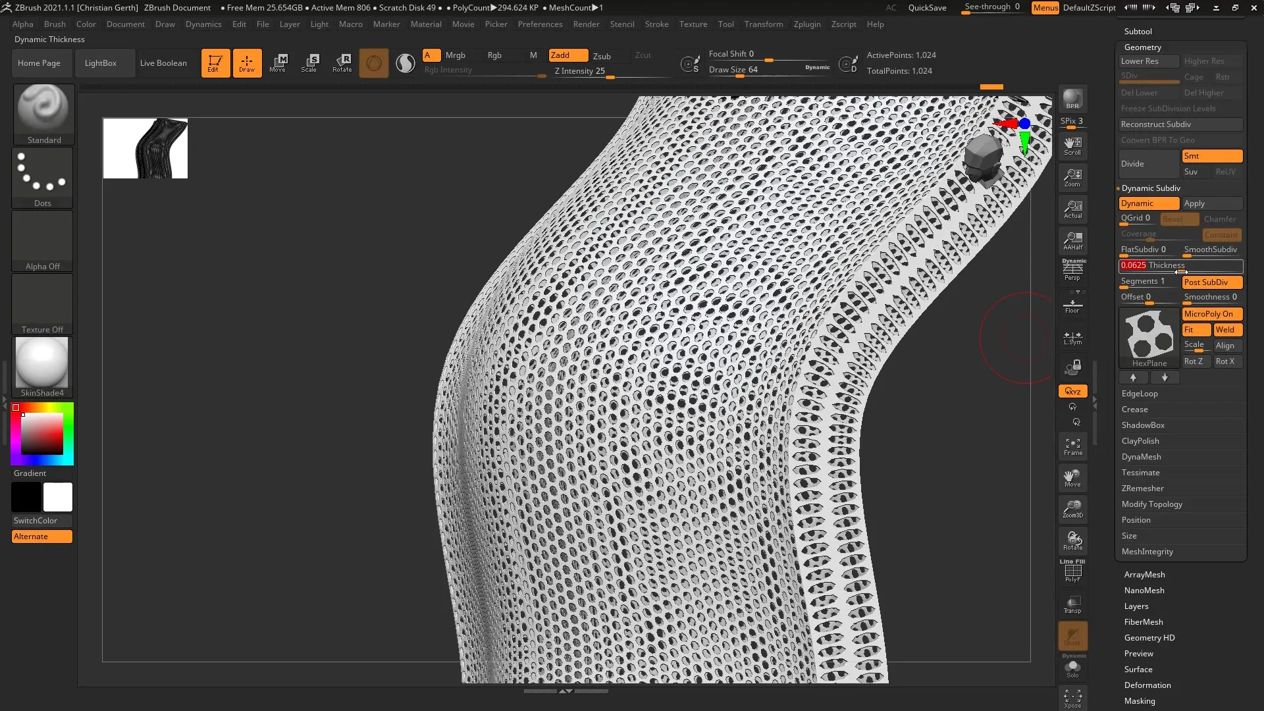Viewport: 1264px width, 711px height.
Task: Click the Apply dynamic subdiv button
Action: pyautogui.click(x=1212, y=203)
